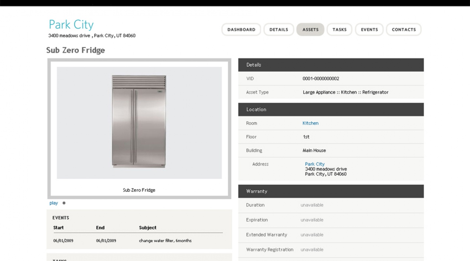
Task: Open the Dashboard tab
Action: [241, 29]
